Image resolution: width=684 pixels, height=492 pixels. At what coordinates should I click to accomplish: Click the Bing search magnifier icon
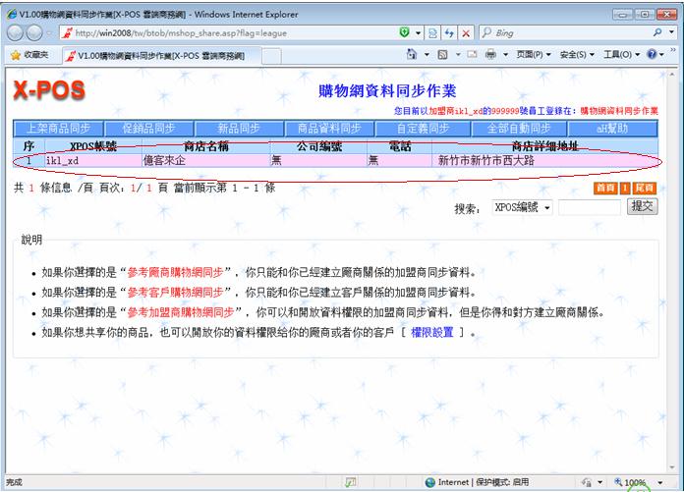click(656, 32)
